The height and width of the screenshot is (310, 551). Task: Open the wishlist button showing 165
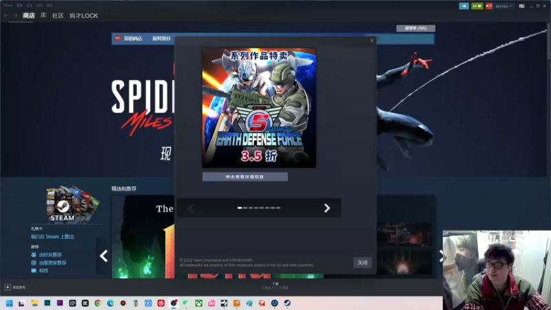415,28
